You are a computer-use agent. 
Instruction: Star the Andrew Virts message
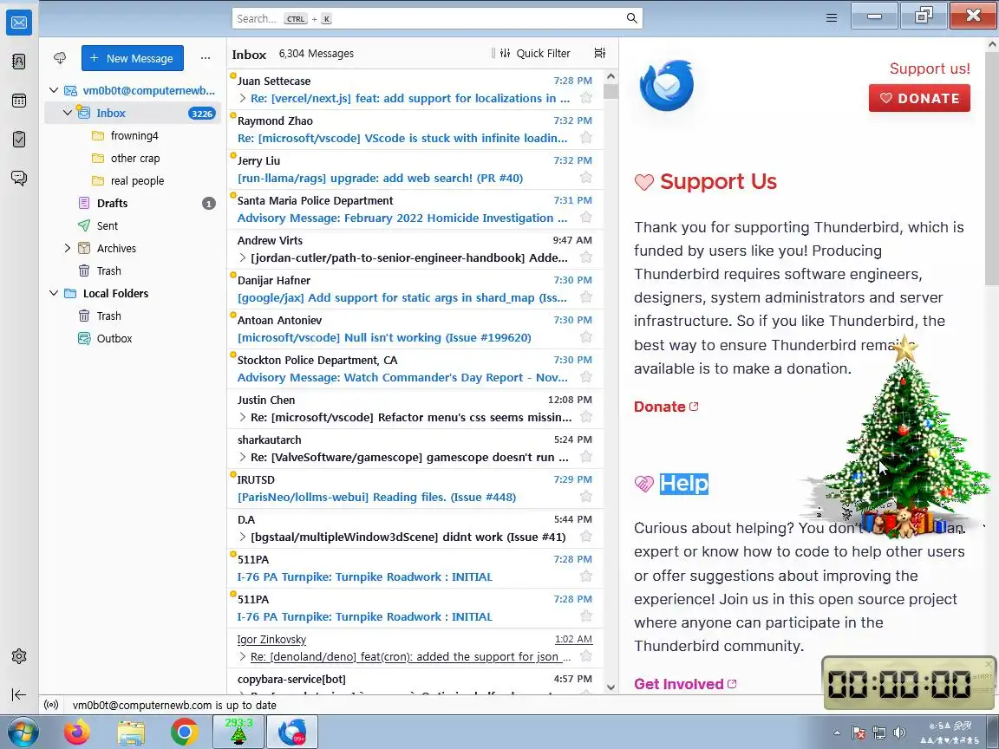[x=586, y=257]
